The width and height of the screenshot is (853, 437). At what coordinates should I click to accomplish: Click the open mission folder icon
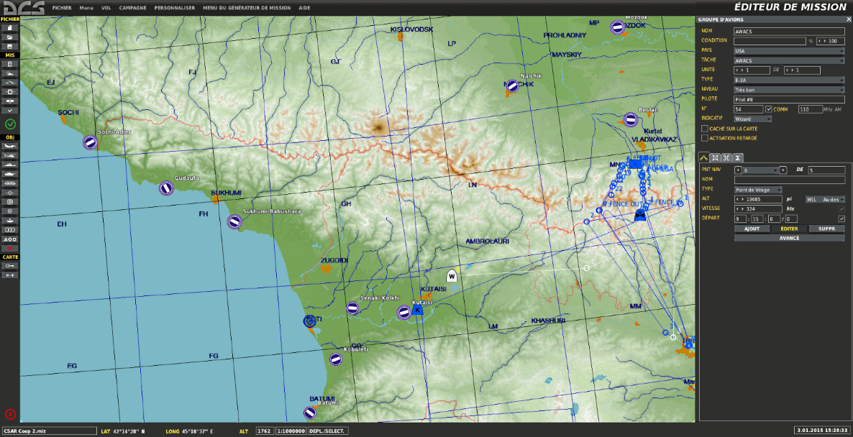(10, 36)
